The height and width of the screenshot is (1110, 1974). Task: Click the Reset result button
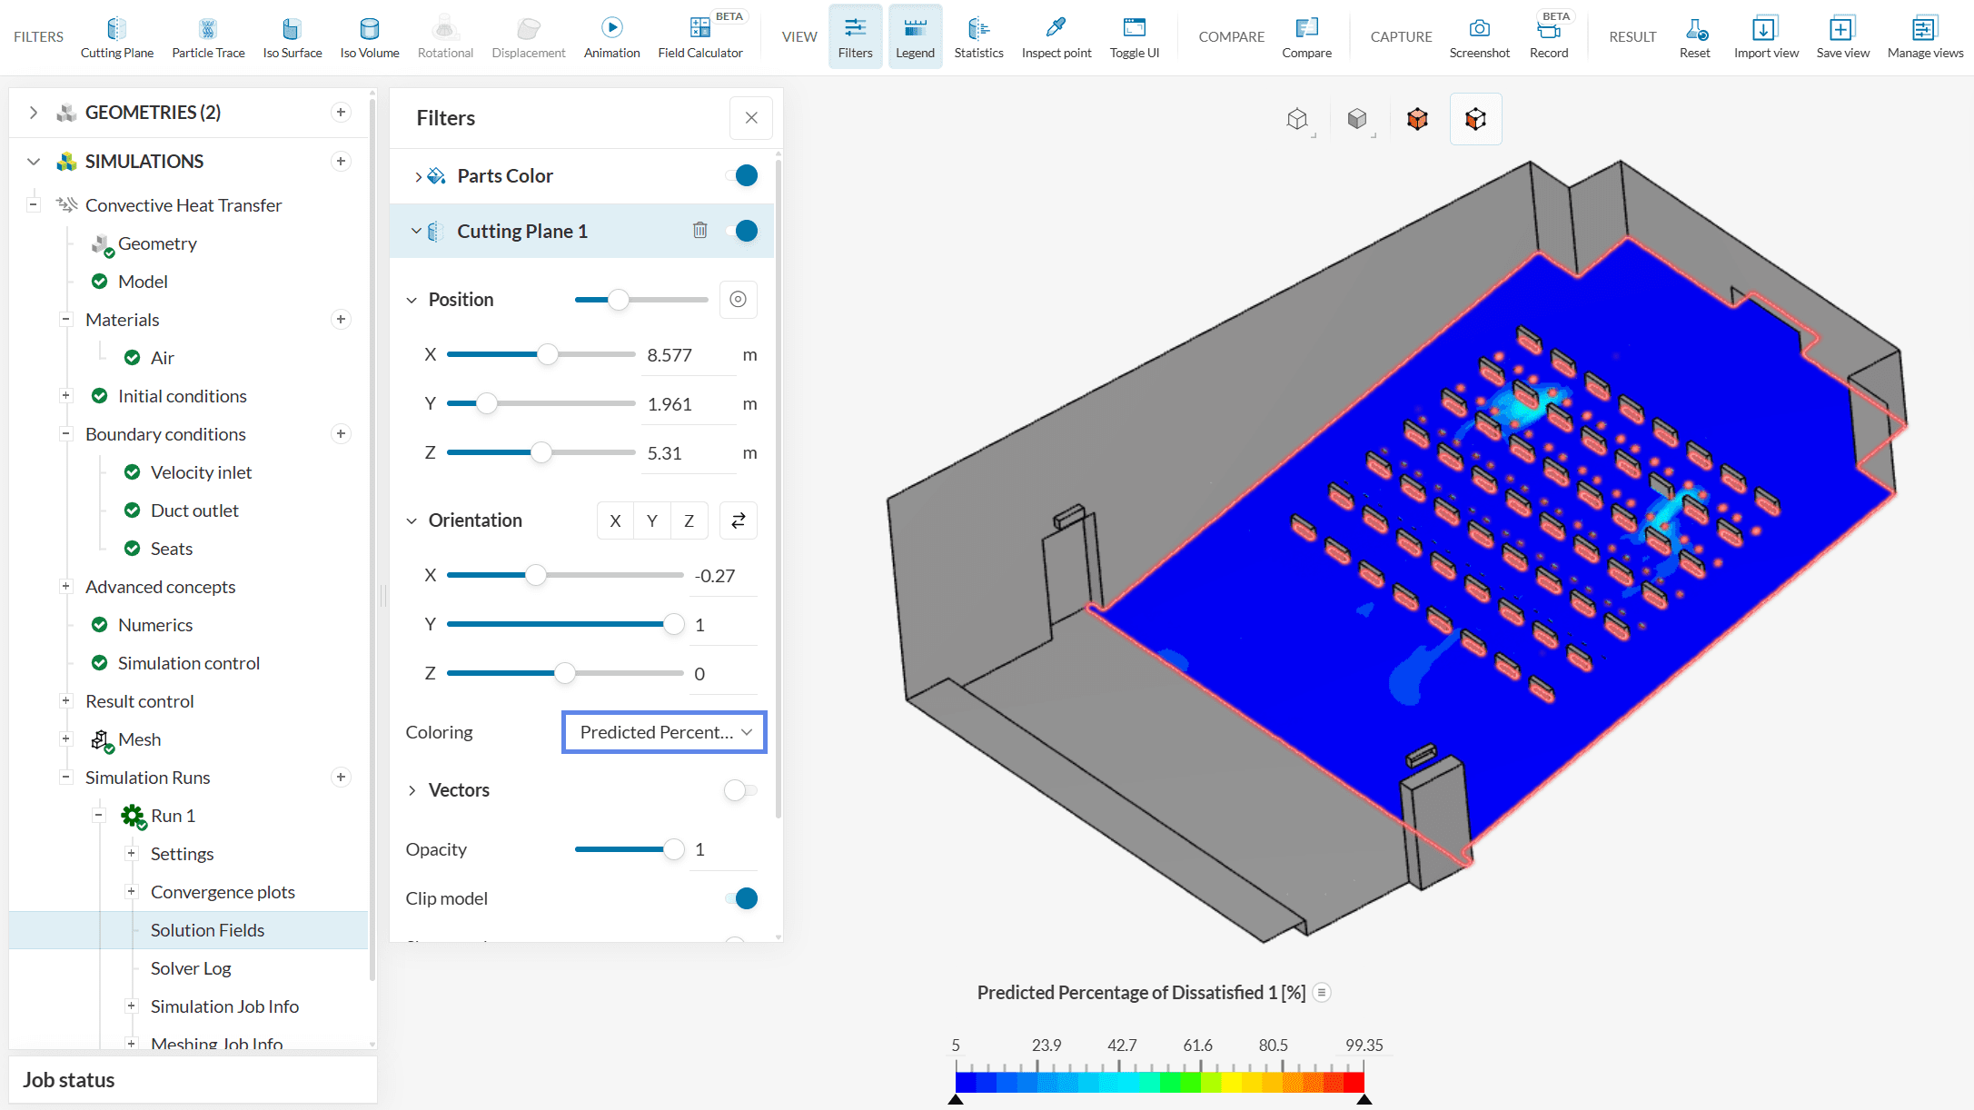(x=1694, y=37)
